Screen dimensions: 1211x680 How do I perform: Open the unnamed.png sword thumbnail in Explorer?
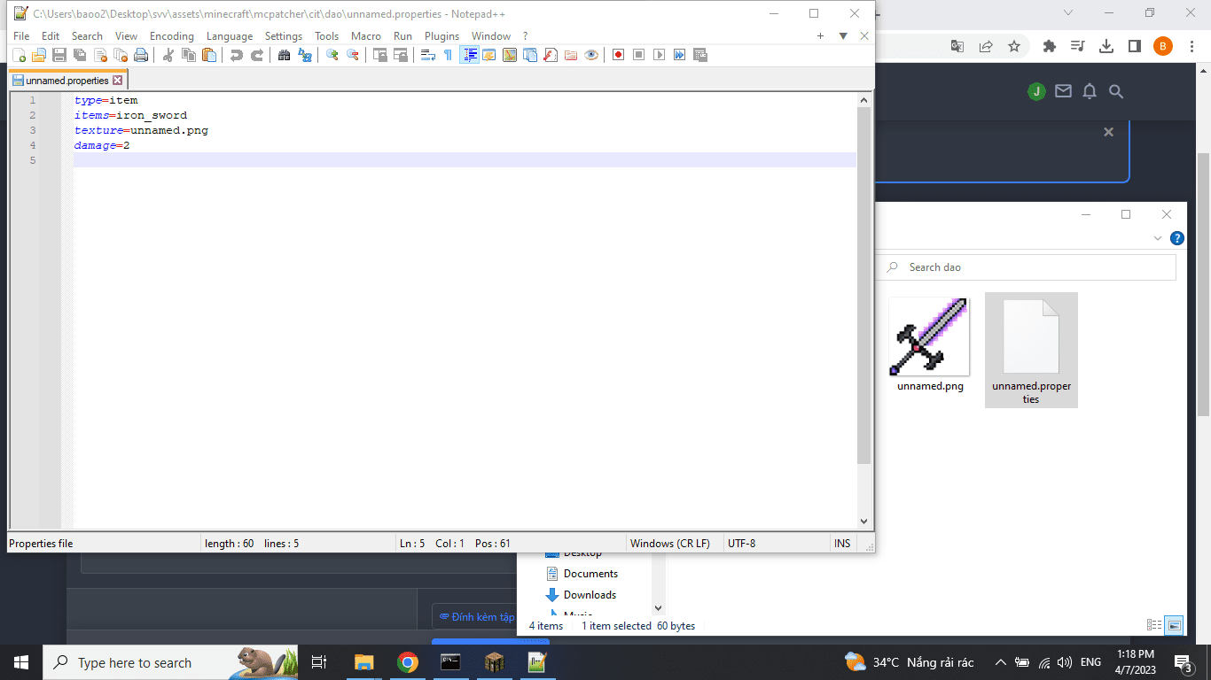(929, 336)
